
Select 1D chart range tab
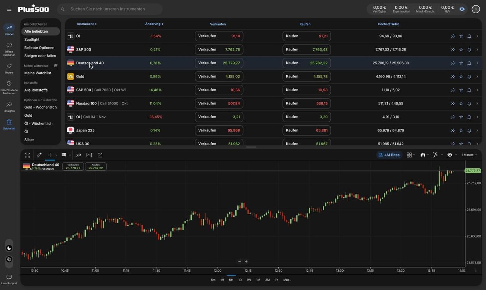click(x=240, y=280)
